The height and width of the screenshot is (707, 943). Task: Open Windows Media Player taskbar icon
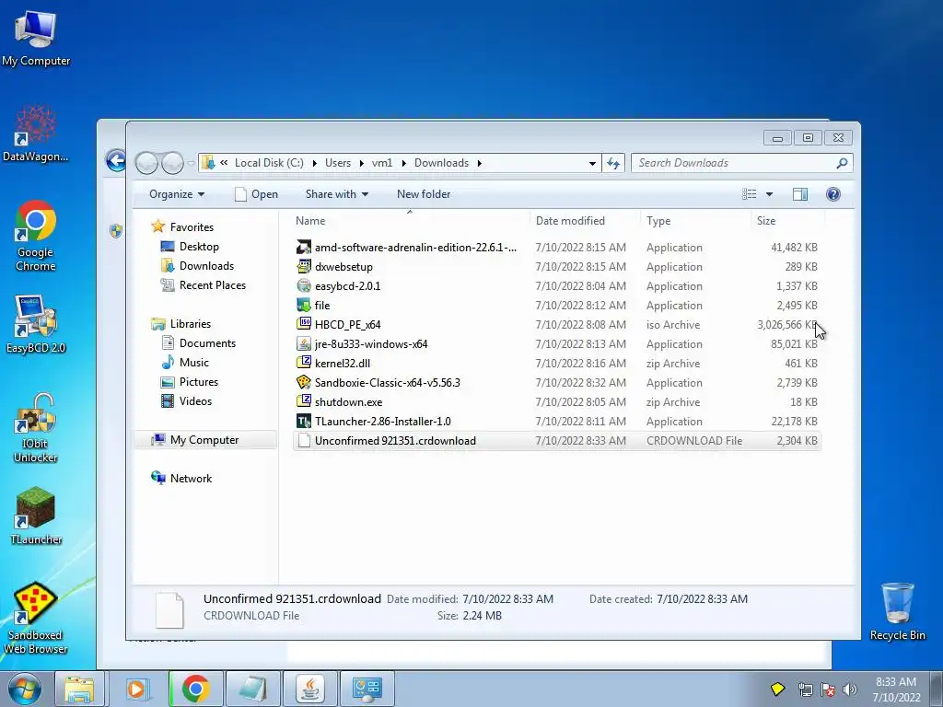[x=137, y=689]
